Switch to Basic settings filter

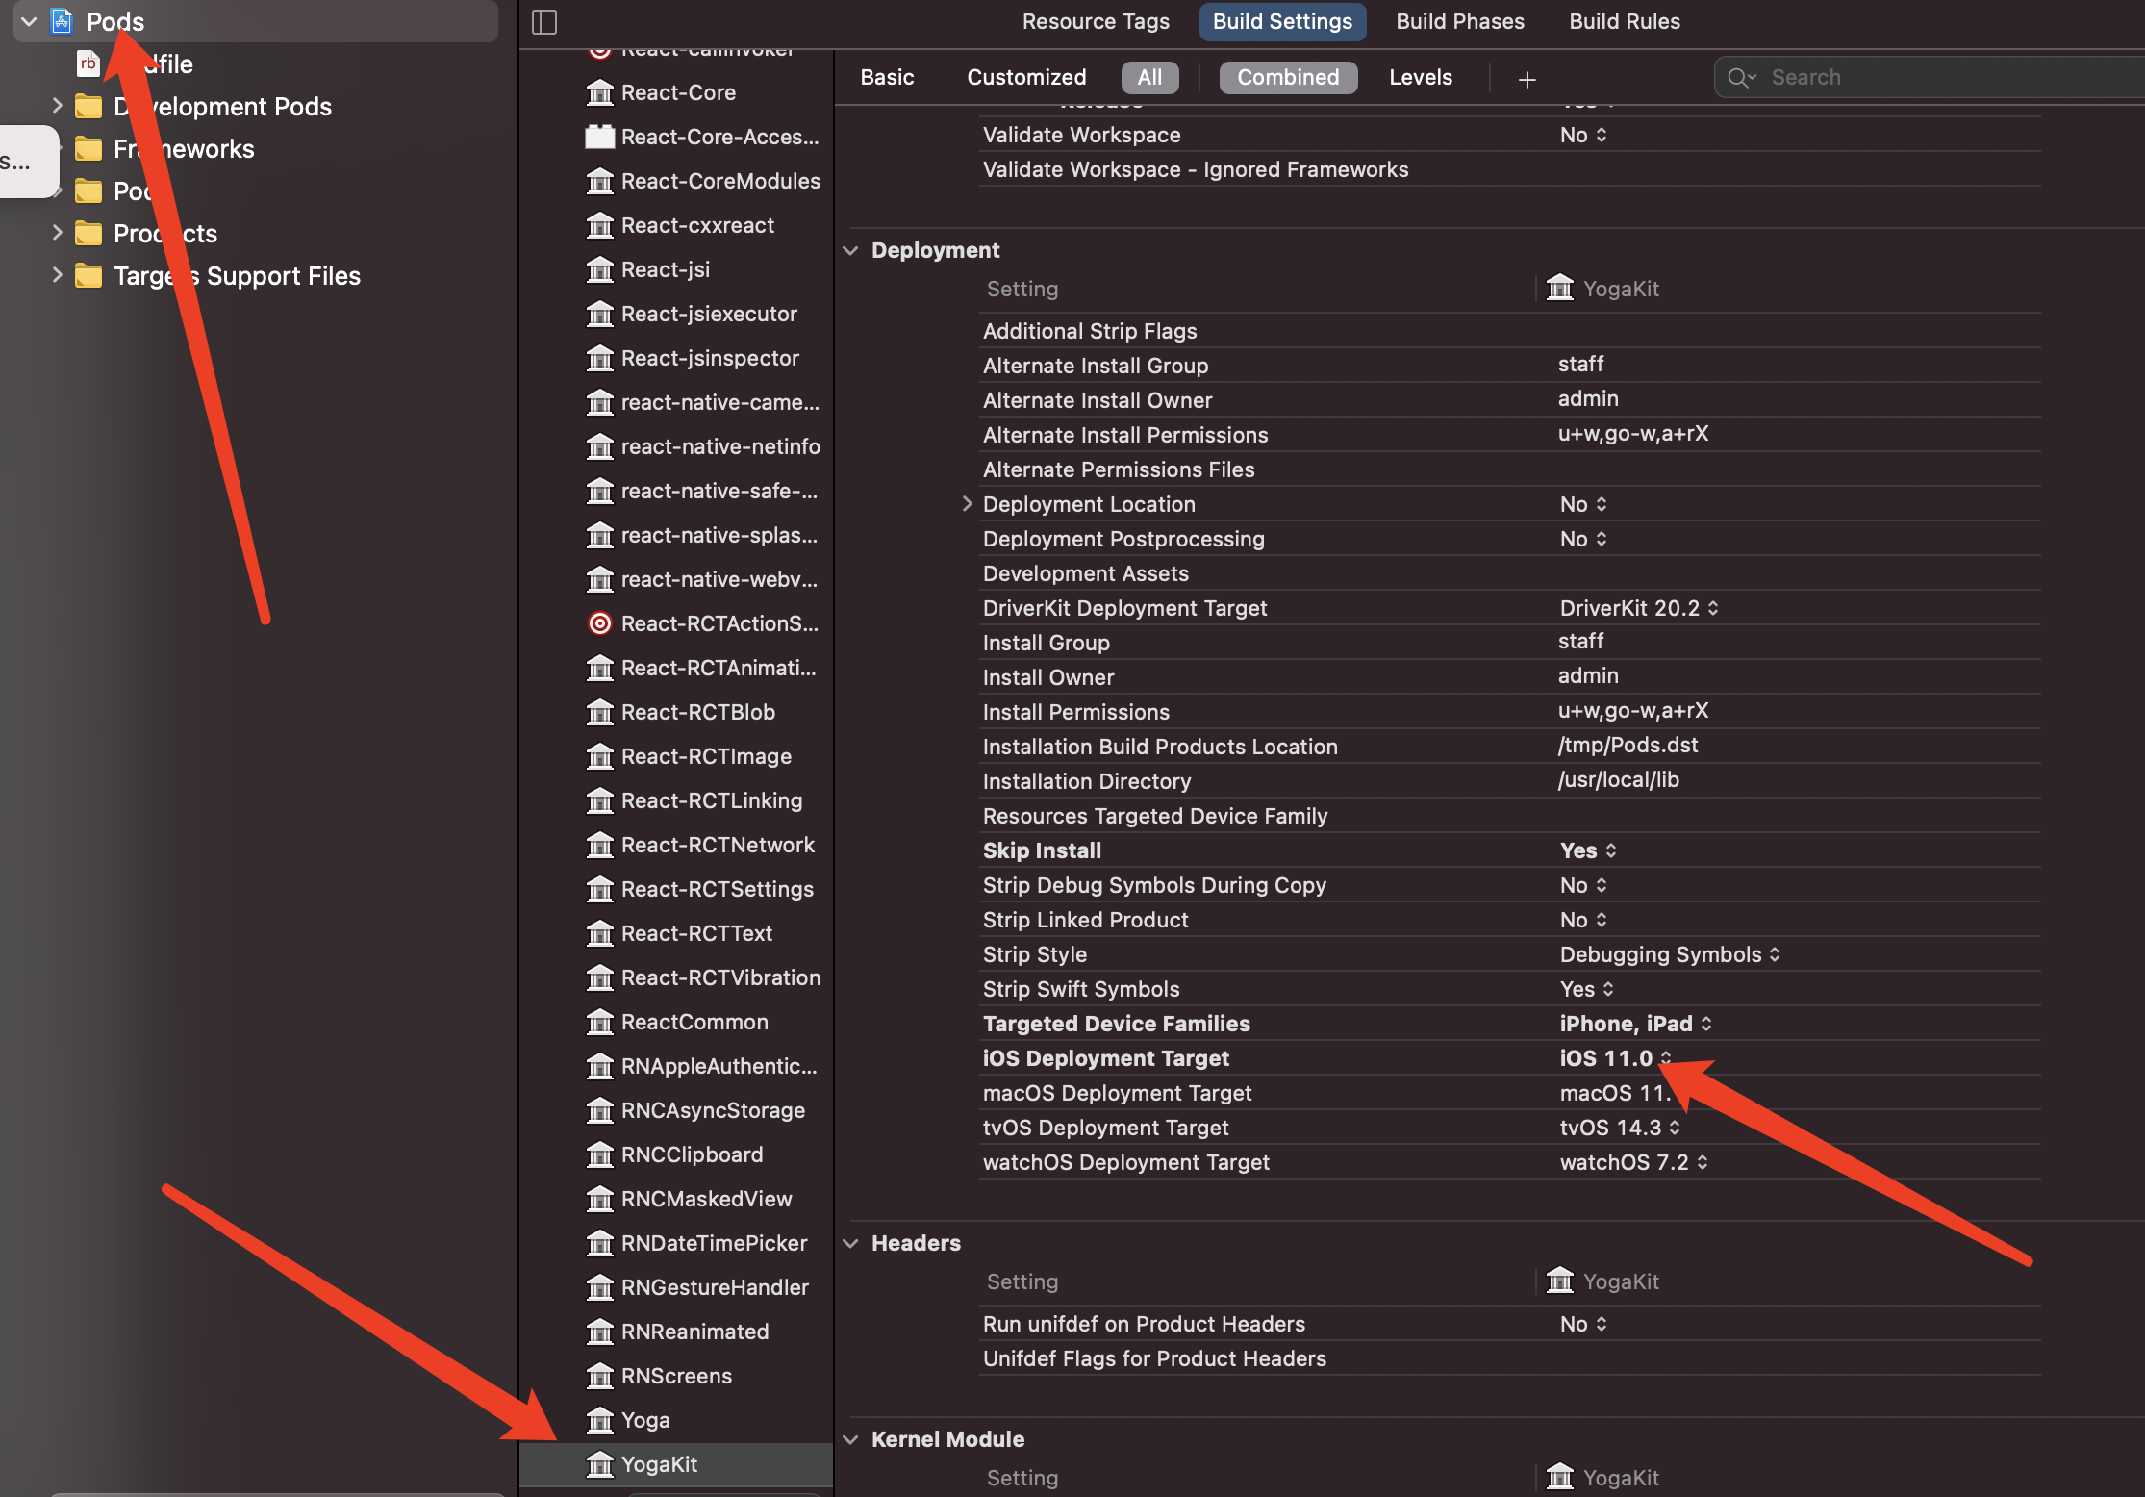(x=887, y=78)
